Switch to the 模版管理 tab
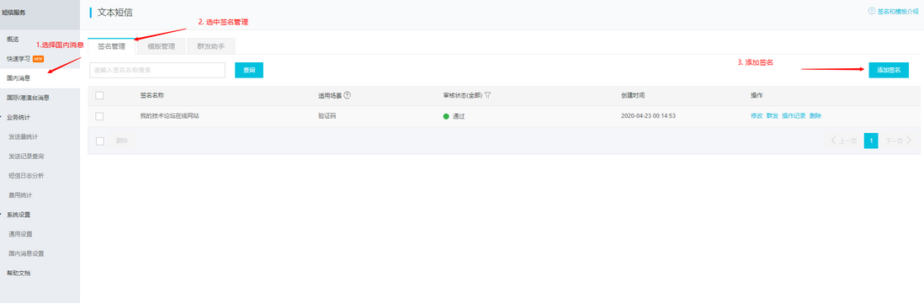Screen dimensions: 924x303 tap(161, 46)
